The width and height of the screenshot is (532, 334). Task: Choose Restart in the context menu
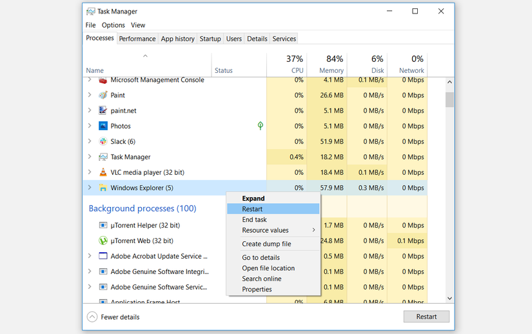point(273,209)
